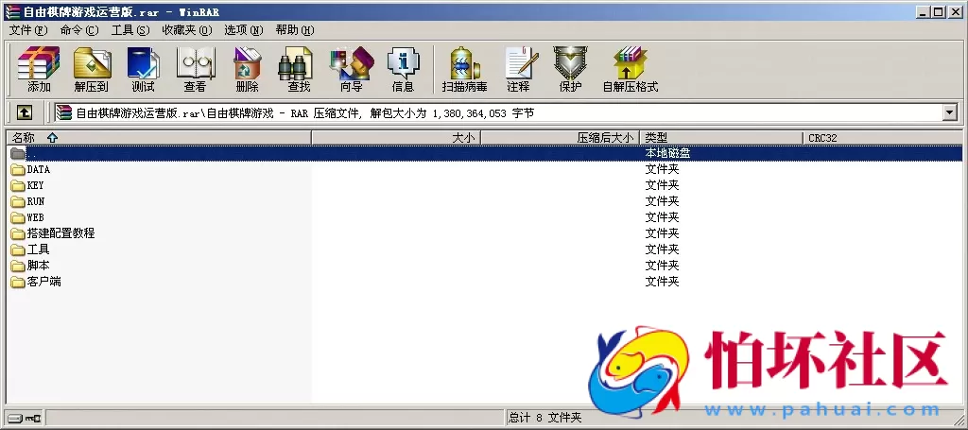Open the 收藏夹(O) menu
Screen dimensions: 968x430
pos(187,30)
